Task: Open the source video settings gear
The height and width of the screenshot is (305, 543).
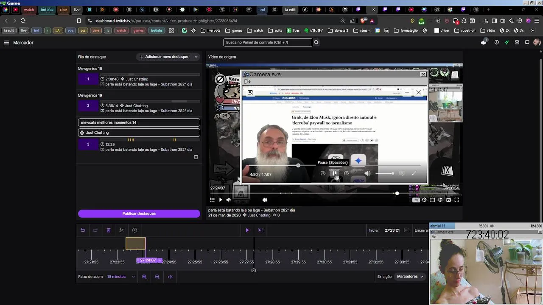Action: 424,200
